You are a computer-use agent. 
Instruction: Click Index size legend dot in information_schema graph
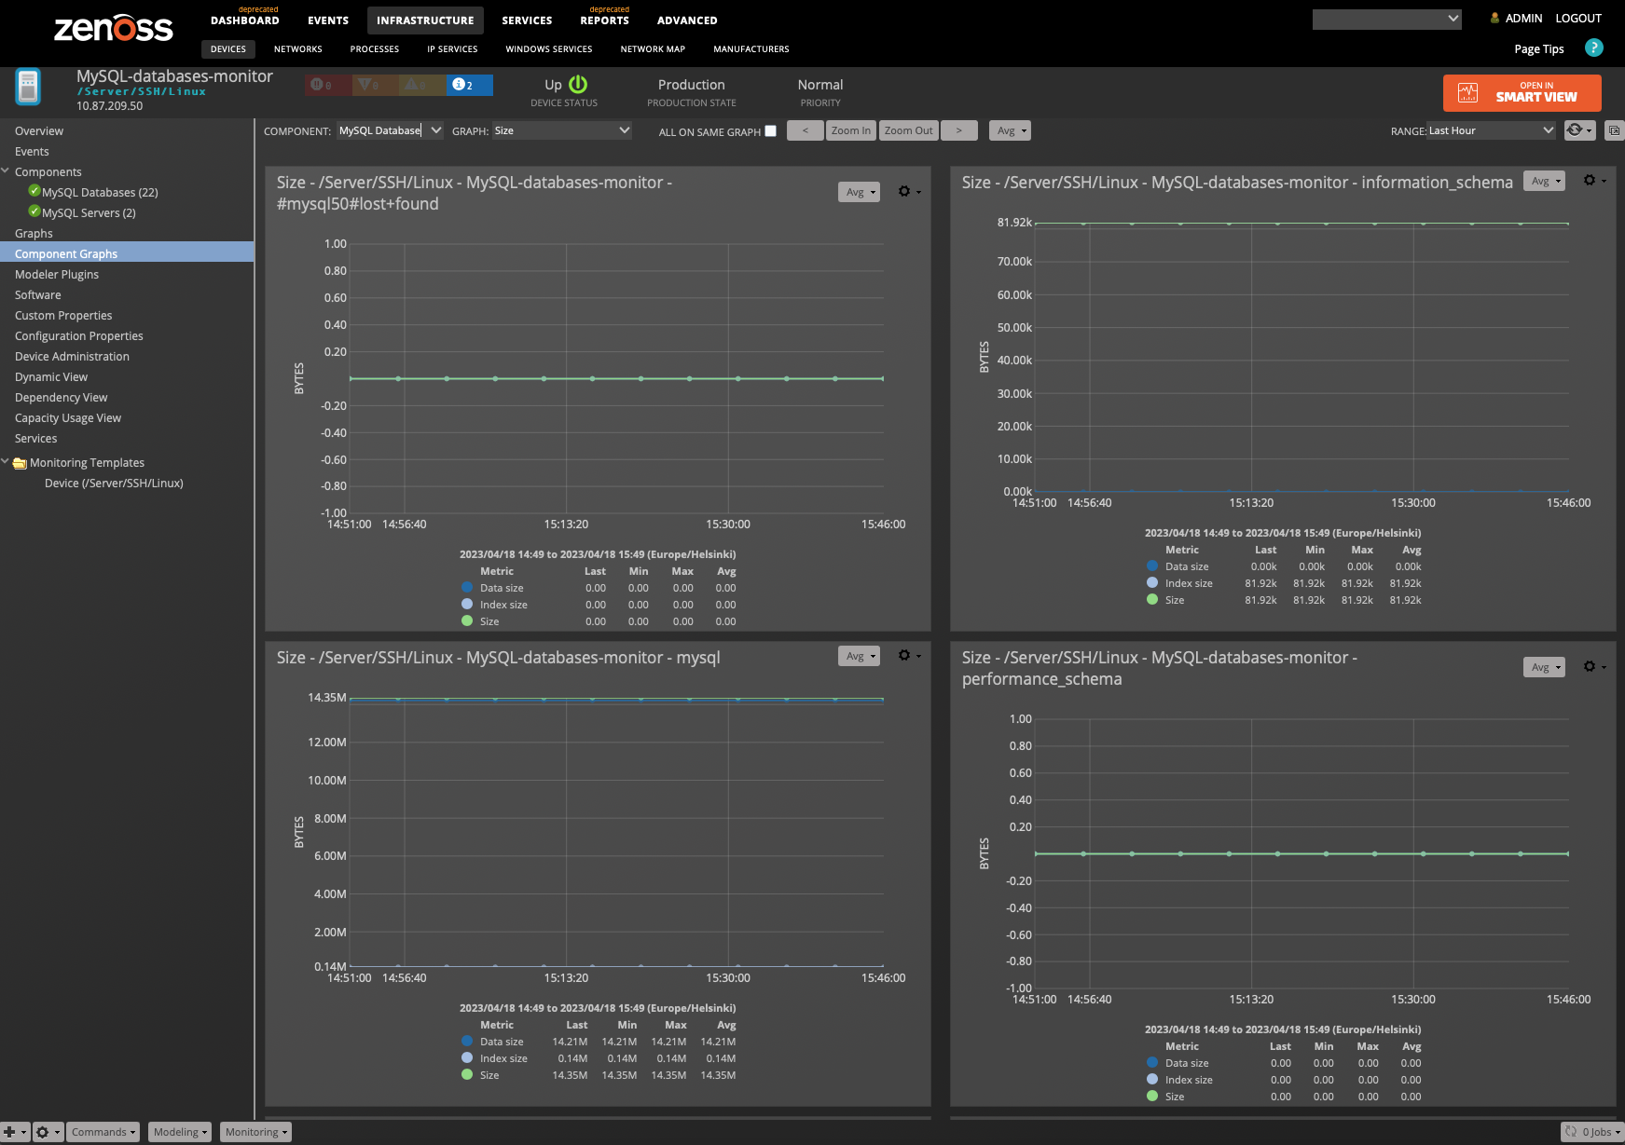click(1152, 582)
